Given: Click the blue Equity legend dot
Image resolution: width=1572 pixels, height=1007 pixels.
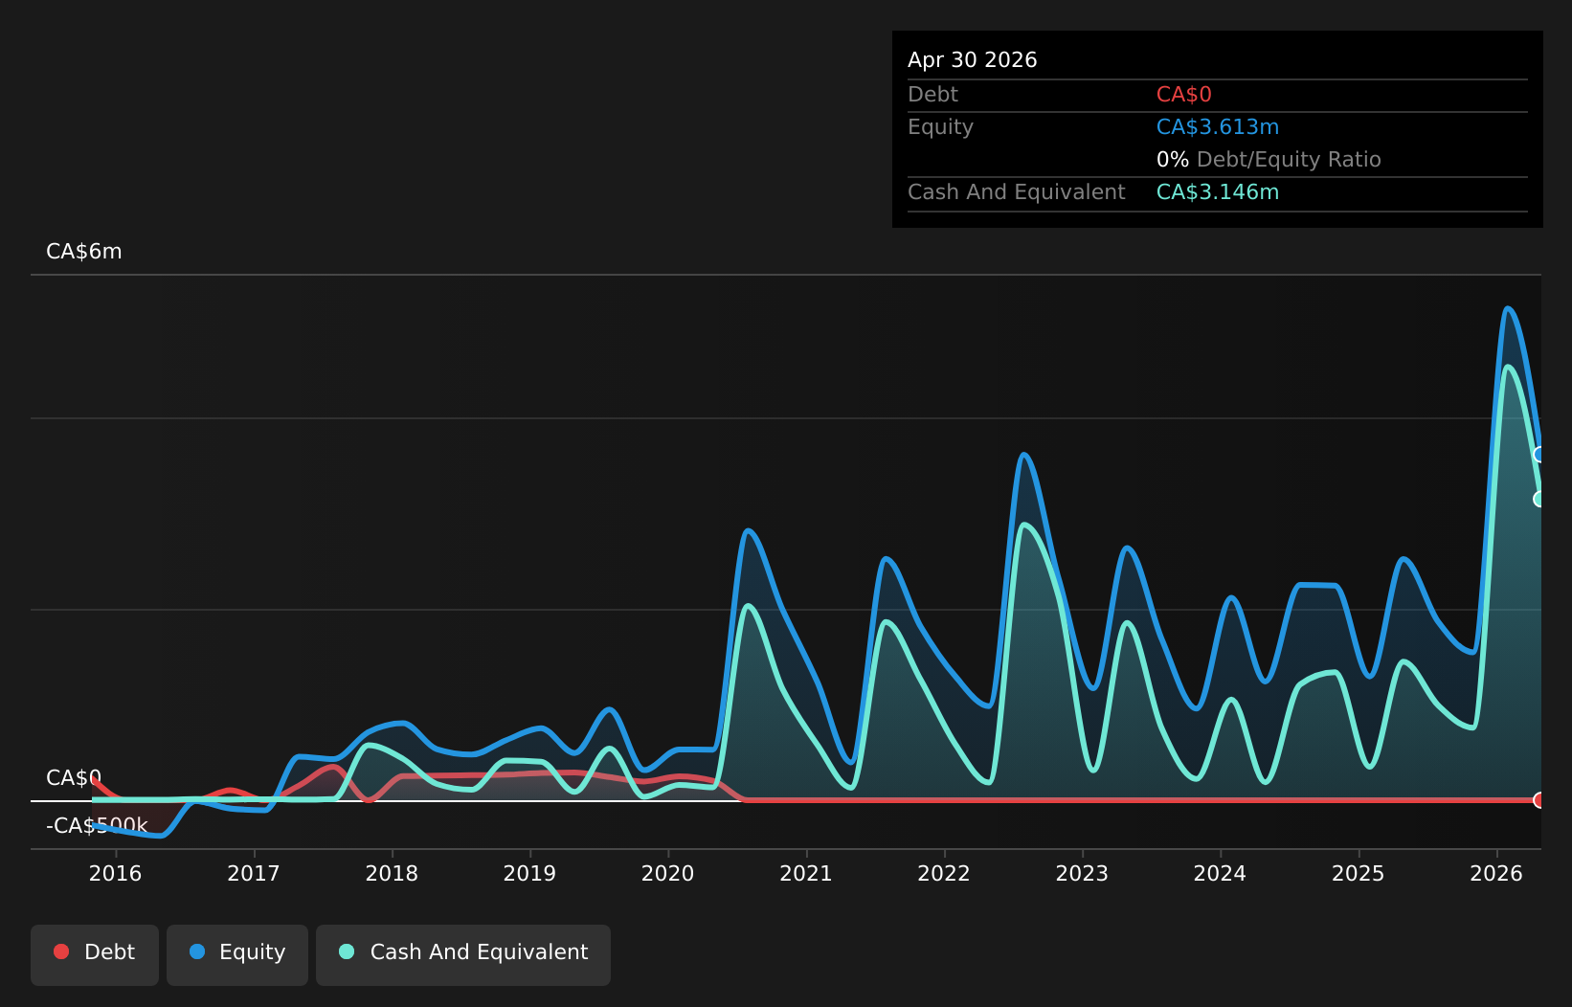Looking at the screenshot, I should tap(197, 951).
